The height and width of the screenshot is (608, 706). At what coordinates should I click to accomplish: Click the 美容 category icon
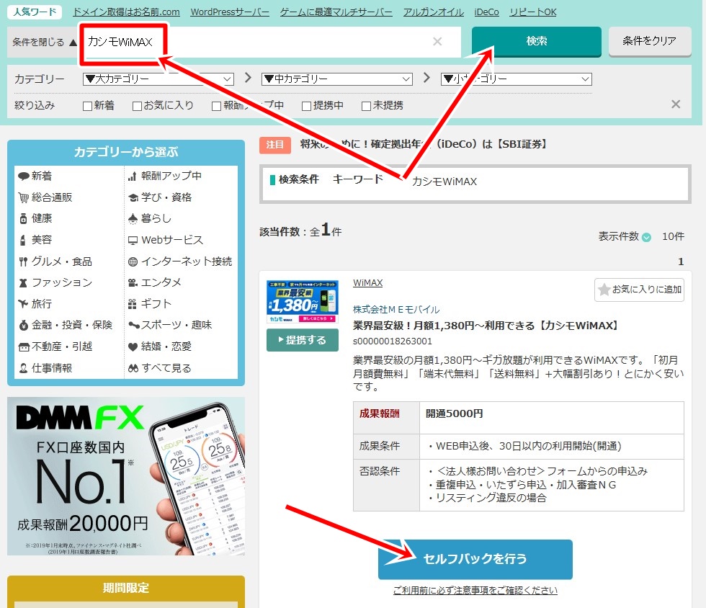[x=23, y=240]
